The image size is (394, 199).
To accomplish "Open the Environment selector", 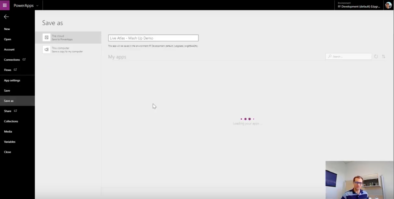I will click(x=359, y=5).
